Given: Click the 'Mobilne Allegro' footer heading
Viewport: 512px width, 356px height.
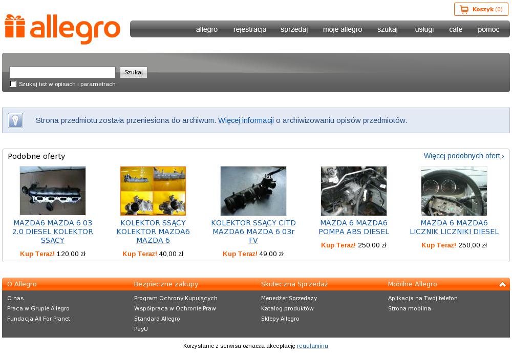Looking at the screenshot, I should pyautogui.click(x=412, y=284).
